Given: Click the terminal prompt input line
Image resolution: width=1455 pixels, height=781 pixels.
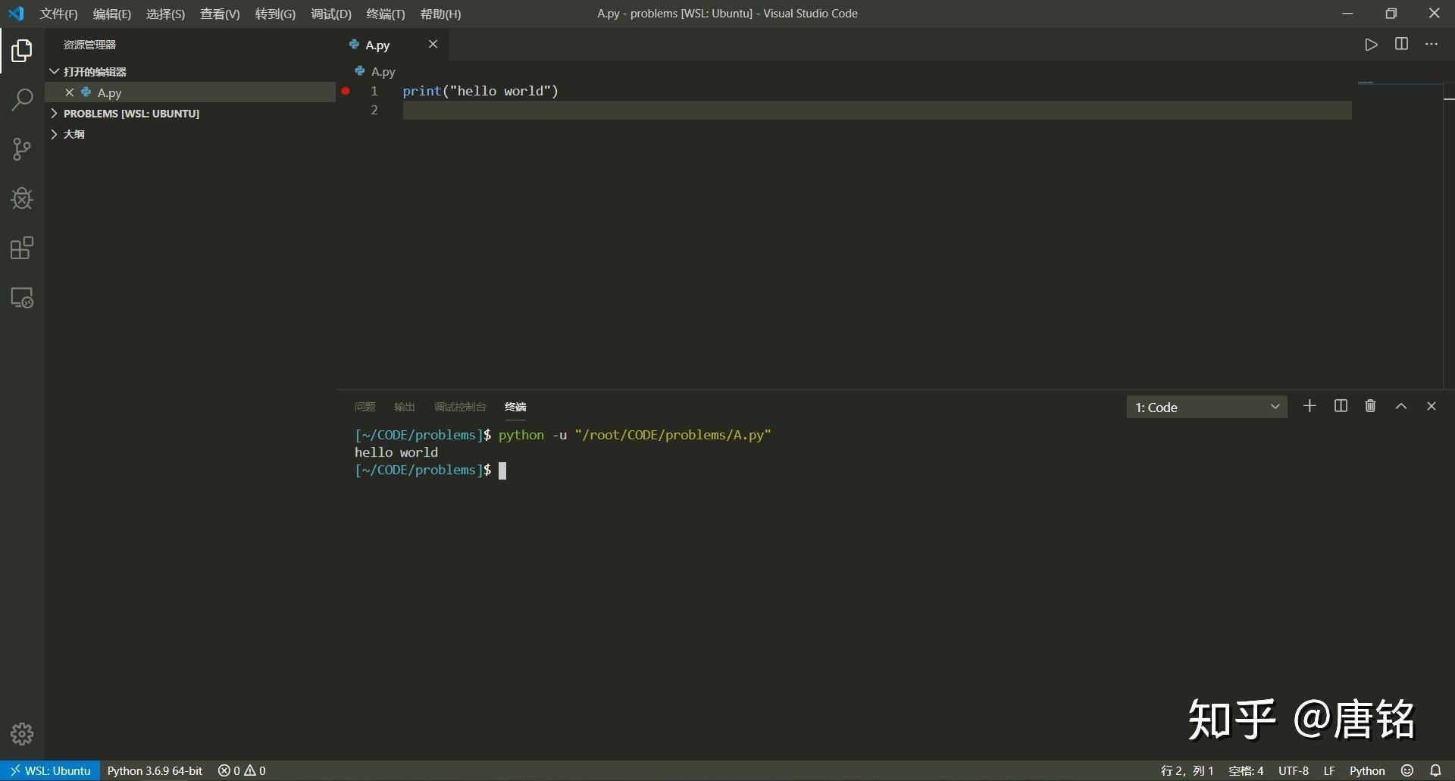Looking at the screenshot, I should 430,470.
